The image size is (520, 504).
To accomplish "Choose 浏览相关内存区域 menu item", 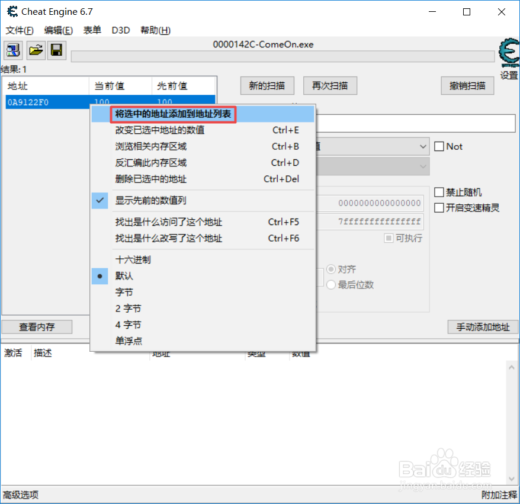I will pyautogui.click(x=203, y=146).
